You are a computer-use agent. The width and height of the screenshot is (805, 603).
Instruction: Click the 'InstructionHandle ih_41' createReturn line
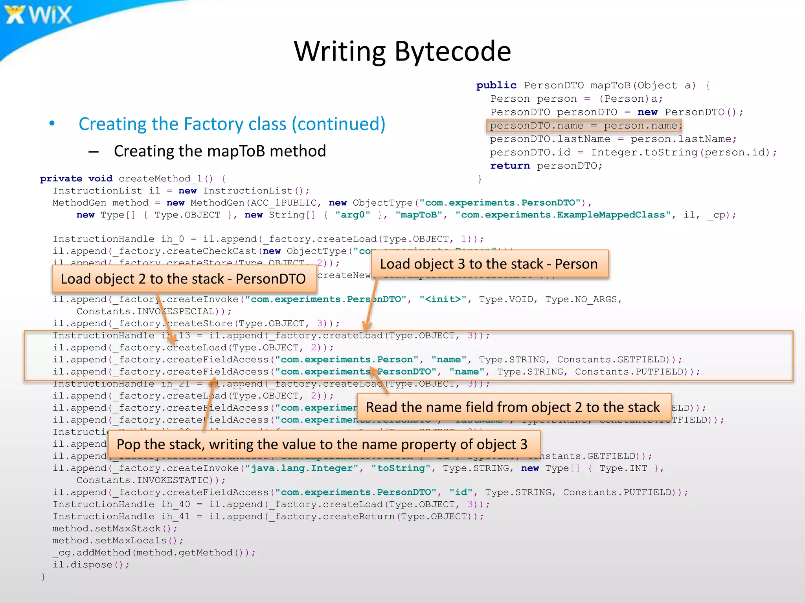pos(268,517)
